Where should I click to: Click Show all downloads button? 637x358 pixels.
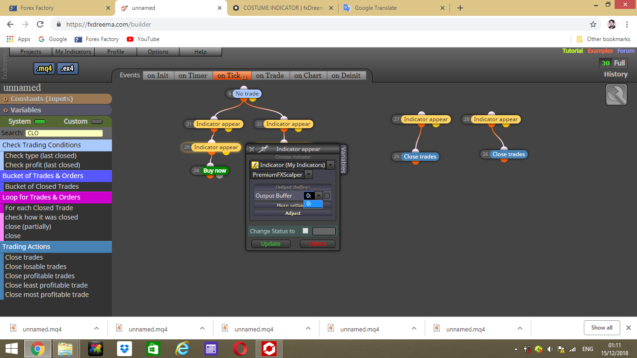coord(602,328)
